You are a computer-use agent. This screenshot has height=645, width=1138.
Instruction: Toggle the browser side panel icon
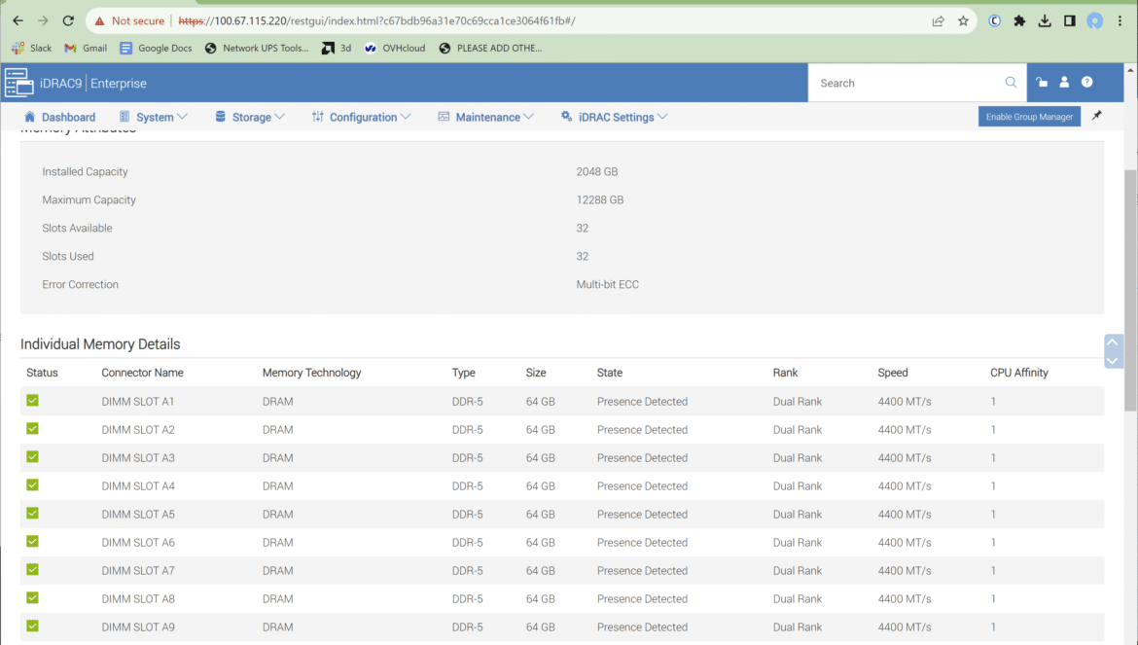pyautogui.click(x=1069, y=21)
